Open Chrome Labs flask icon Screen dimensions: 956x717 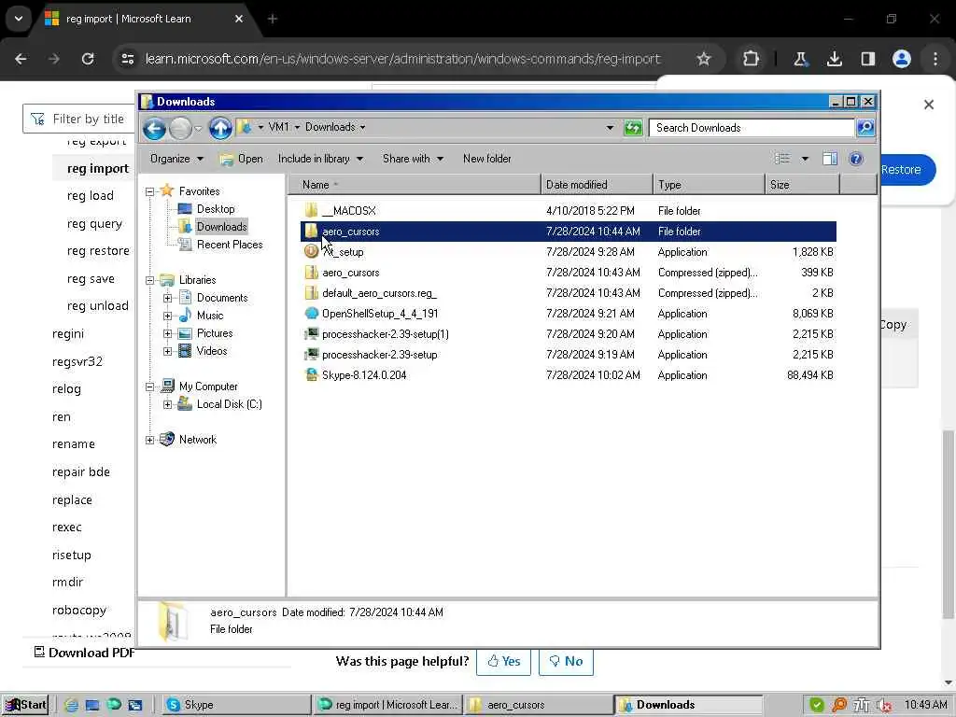800,59
